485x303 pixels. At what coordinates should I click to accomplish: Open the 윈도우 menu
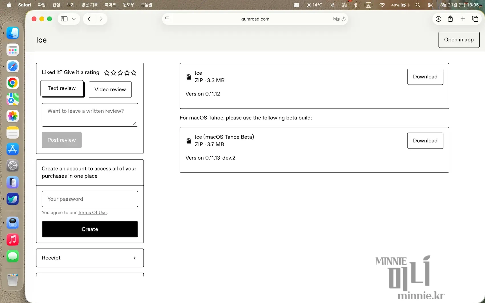(128, 5)
